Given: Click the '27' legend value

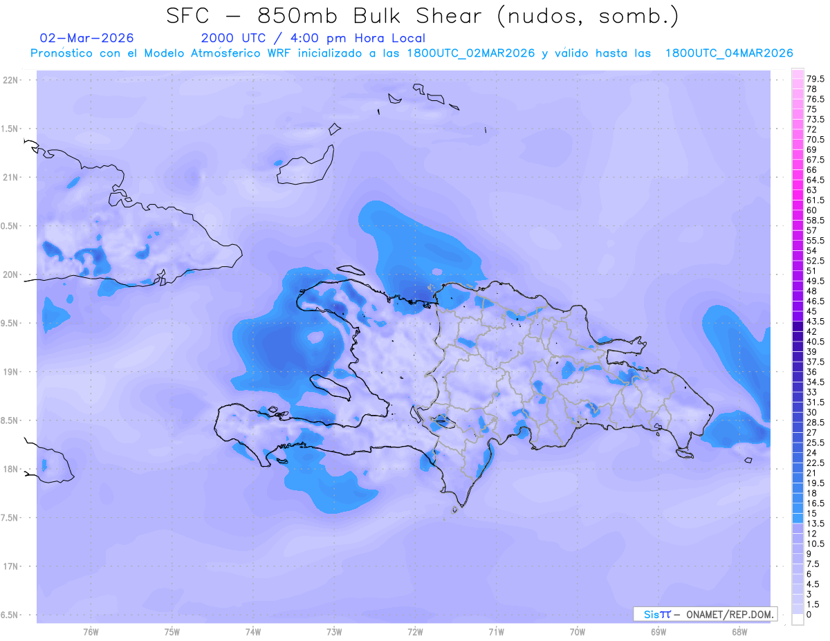Looking at the screenshot, I should pyautogui.click(x=812, y=432).
